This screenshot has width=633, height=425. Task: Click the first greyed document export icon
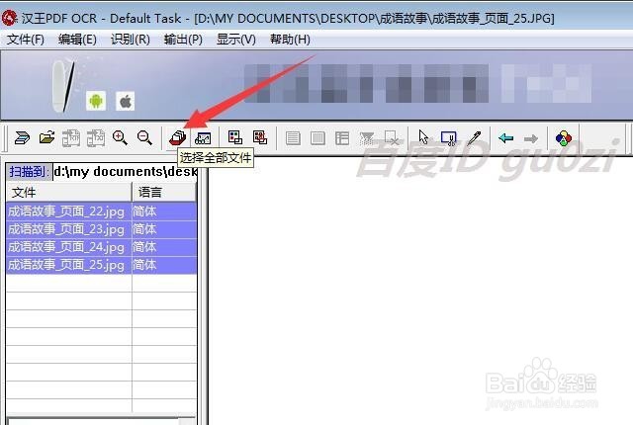pyautogui.click(x=71, y=138)
